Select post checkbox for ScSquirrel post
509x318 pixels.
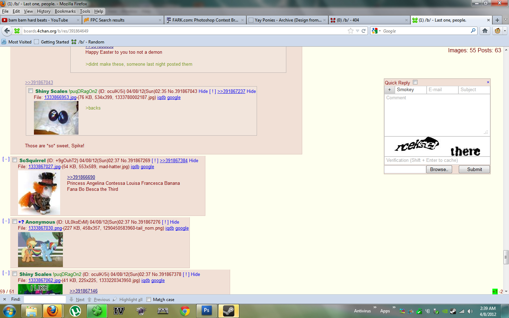(x=15, y=160)
